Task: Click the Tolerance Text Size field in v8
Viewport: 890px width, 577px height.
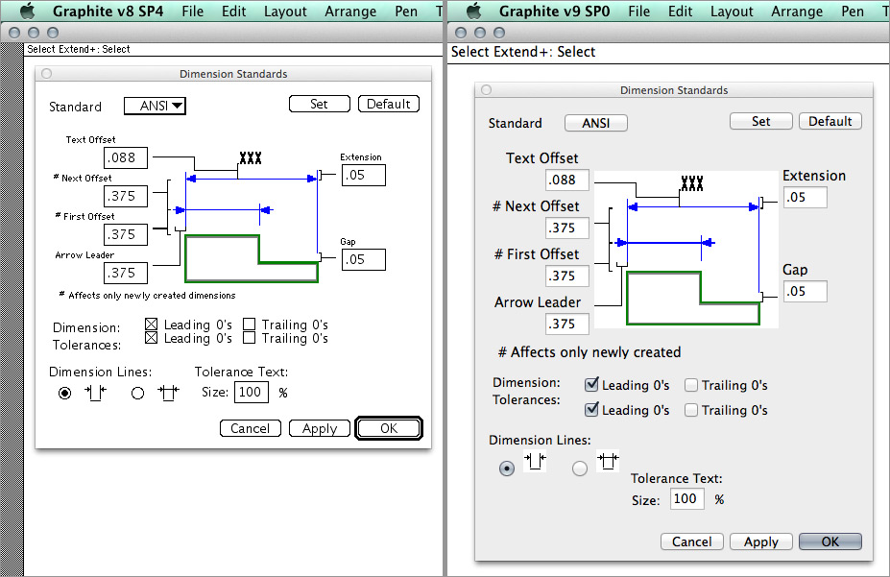Action: click(252, 392)
